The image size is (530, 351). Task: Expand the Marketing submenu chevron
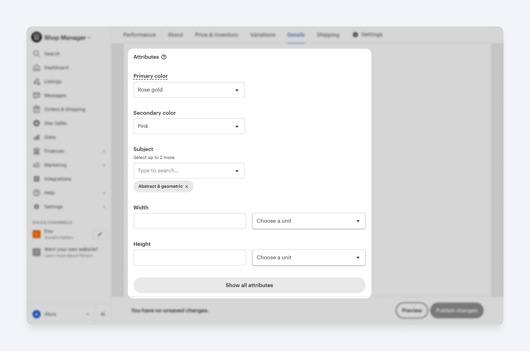[104, 165]
